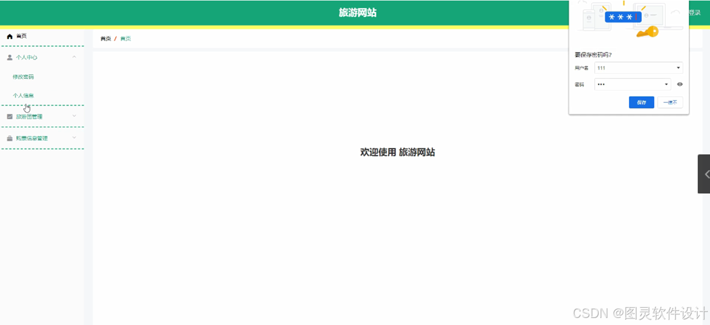
Task: Collapse the 个人中心 menu chevron
Action: tap(74, 57)
